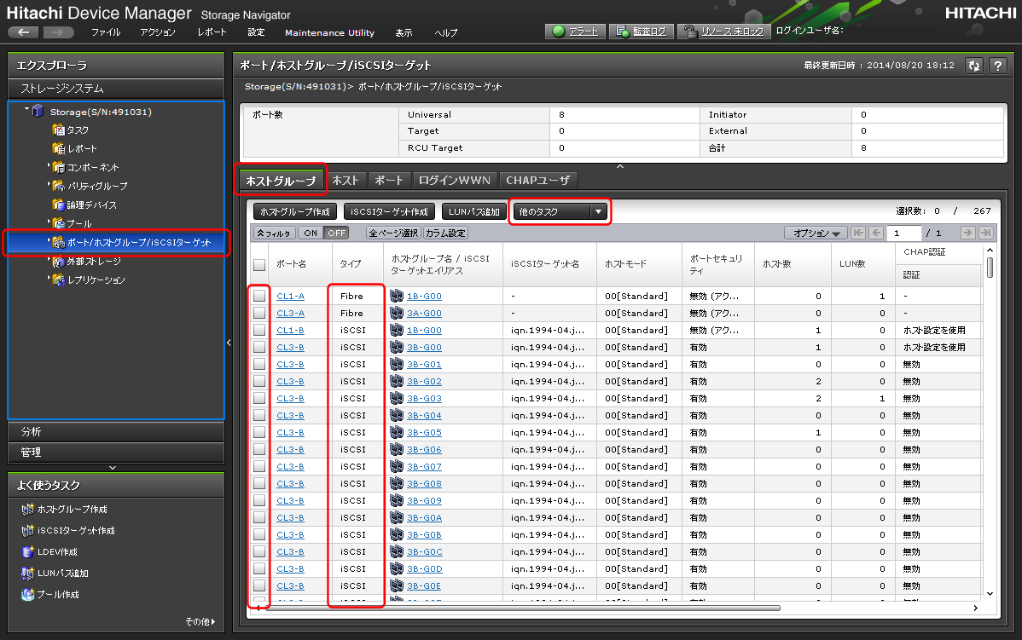Click the green alert status icon
The height and width of the screenshot is (640, 1022).
click(x=558, y=32)
